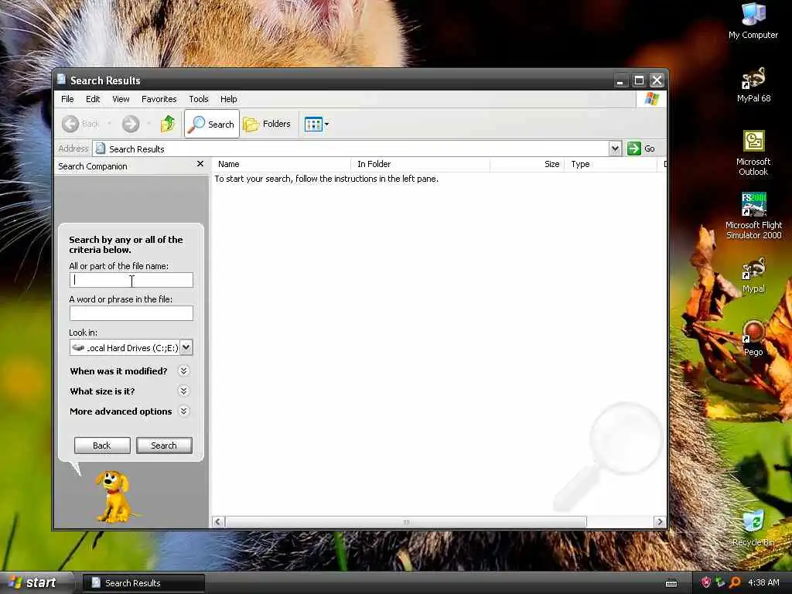Click the horizontal scrollbar right arrow
The image size is (792, 594).
pos(660,522)
